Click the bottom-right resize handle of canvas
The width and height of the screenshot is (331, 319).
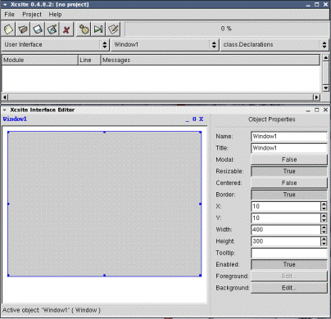click(201, 276)
